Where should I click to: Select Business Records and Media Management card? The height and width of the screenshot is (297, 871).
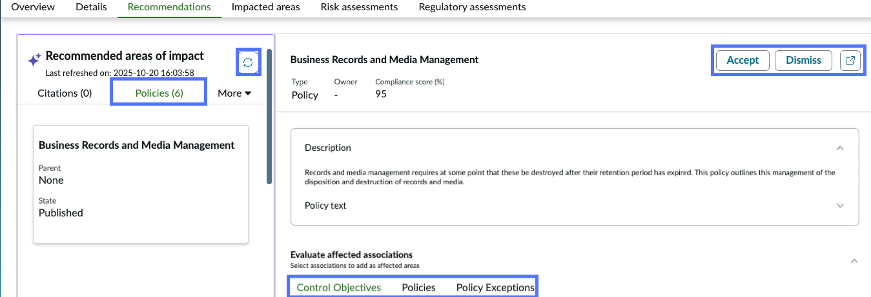pyautogui.click(x=141, y=184)
